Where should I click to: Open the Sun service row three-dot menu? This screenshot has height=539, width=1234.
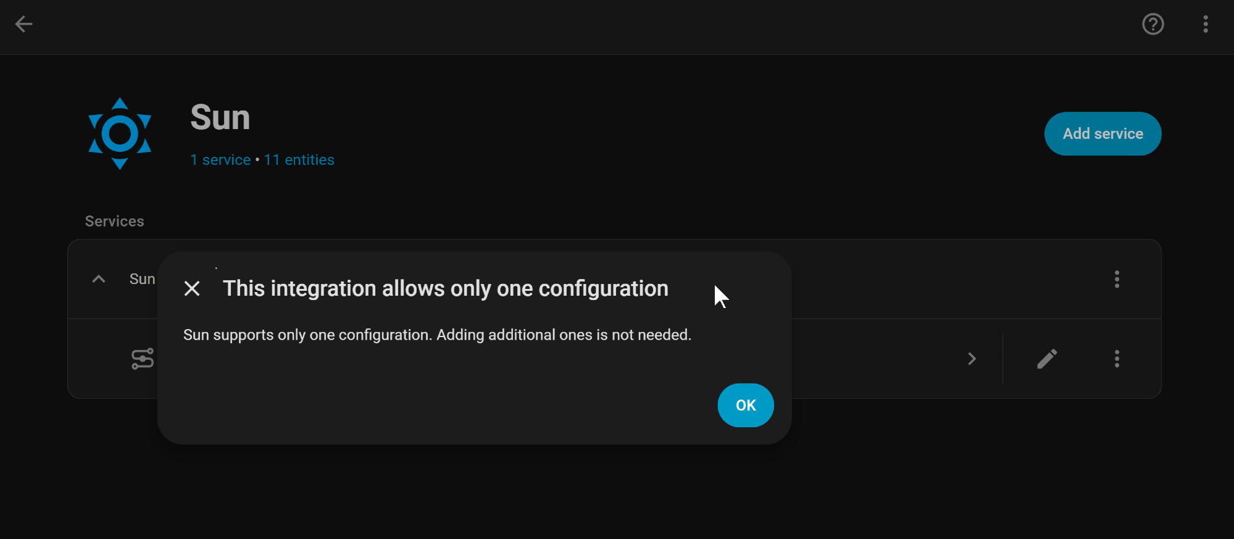pyautogui.click(x=1116, y=279)
